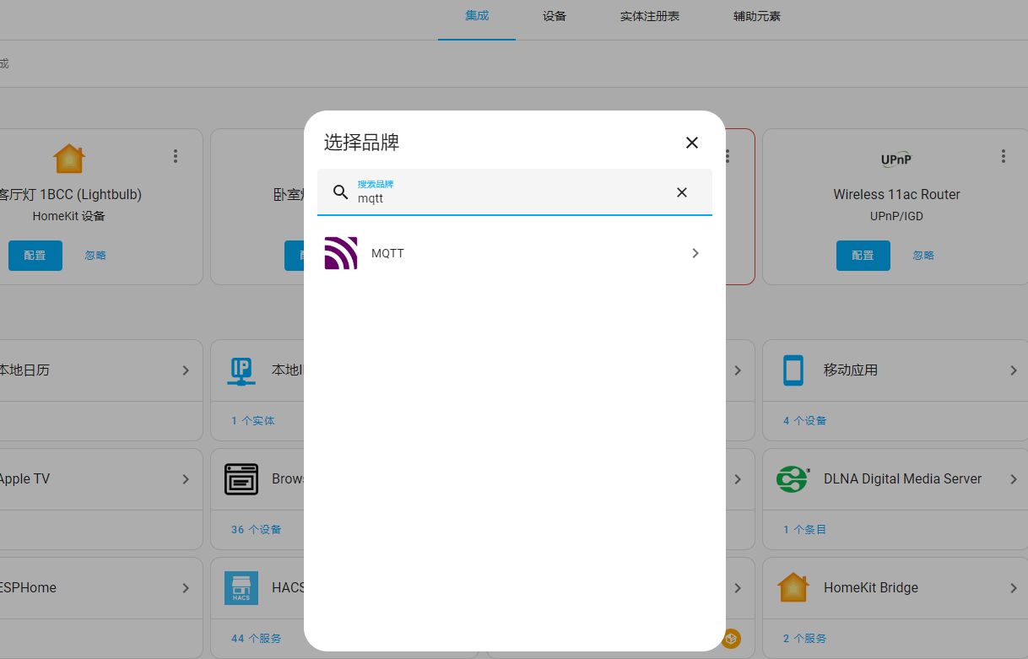Expand the HomeKit Bridge card arrow
This screenshot has width=1028, height=659.
click(x=1014, y=588)
